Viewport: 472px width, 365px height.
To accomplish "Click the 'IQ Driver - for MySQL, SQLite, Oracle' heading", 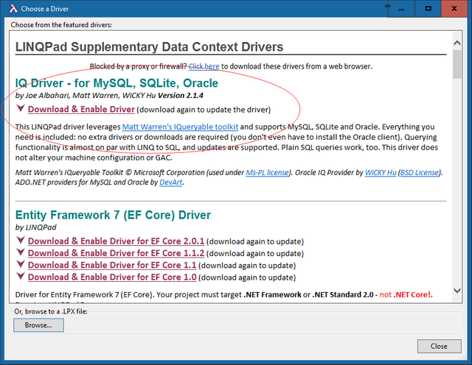I will click(x=117, y=83).
